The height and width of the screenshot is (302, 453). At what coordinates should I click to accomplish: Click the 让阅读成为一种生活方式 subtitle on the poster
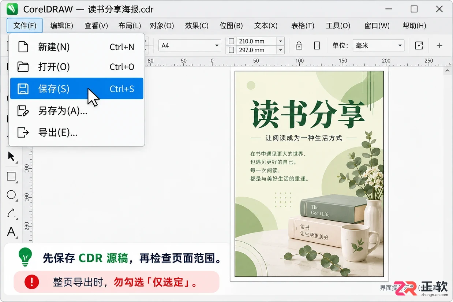pos(304,138)
